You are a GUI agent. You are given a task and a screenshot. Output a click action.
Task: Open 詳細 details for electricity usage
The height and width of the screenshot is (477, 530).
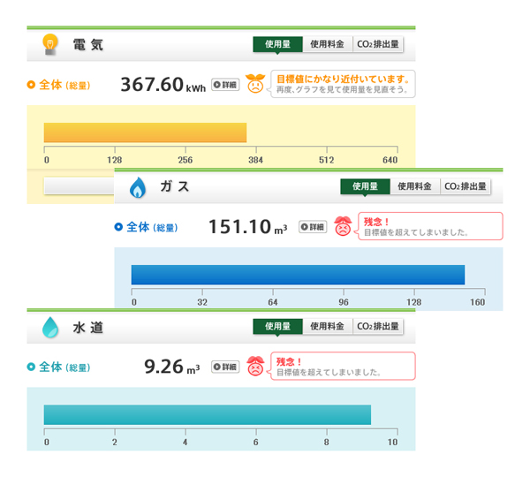[x=225, y=85]
